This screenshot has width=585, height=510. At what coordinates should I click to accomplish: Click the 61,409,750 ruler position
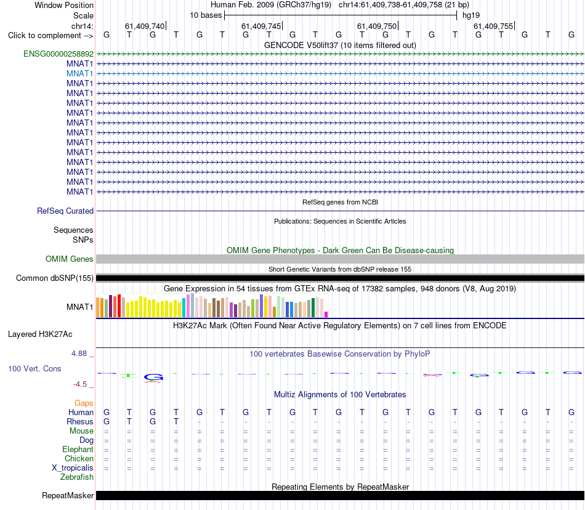(377, 26)
